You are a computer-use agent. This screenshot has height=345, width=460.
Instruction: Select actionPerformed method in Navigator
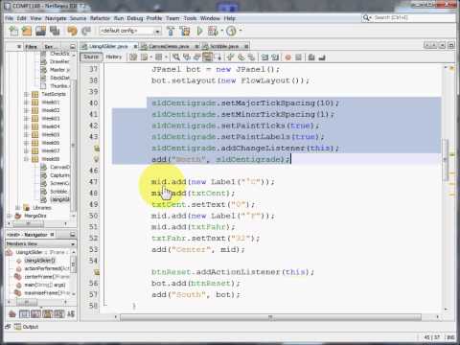[x=47, y=268]
